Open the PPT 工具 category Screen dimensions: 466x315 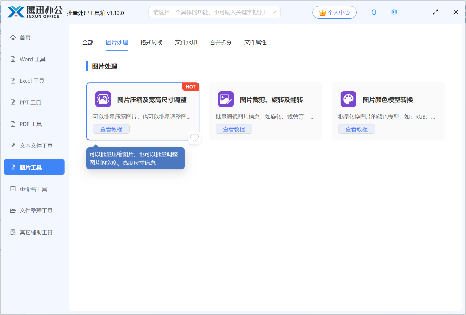tap(30, 102)
